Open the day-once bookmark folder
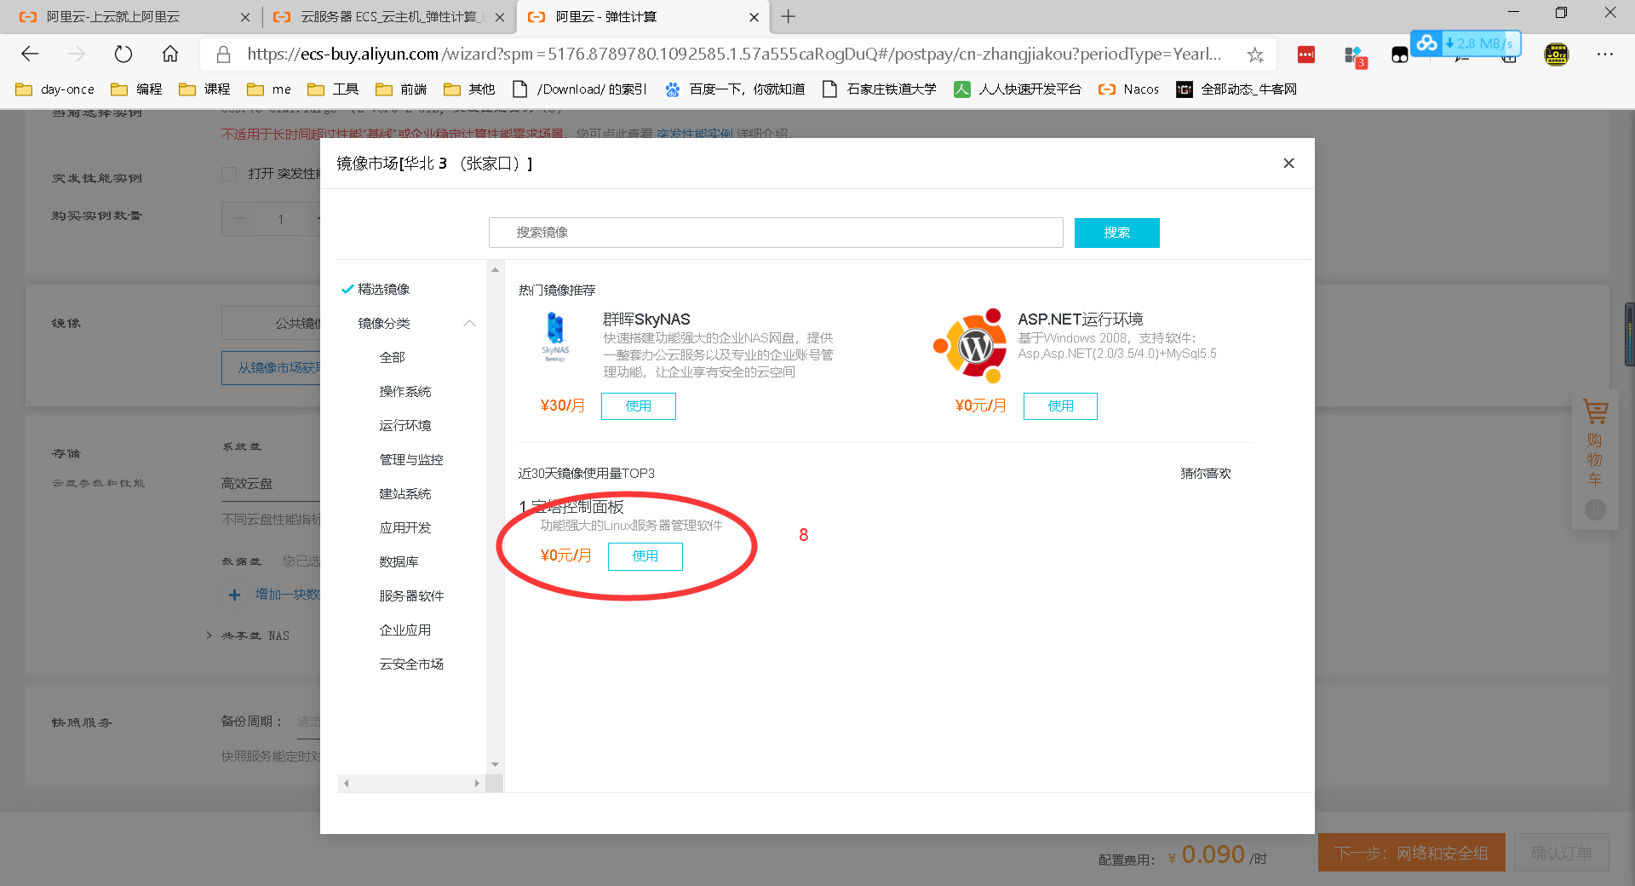 pyautogui.click(x=54, y=89)
